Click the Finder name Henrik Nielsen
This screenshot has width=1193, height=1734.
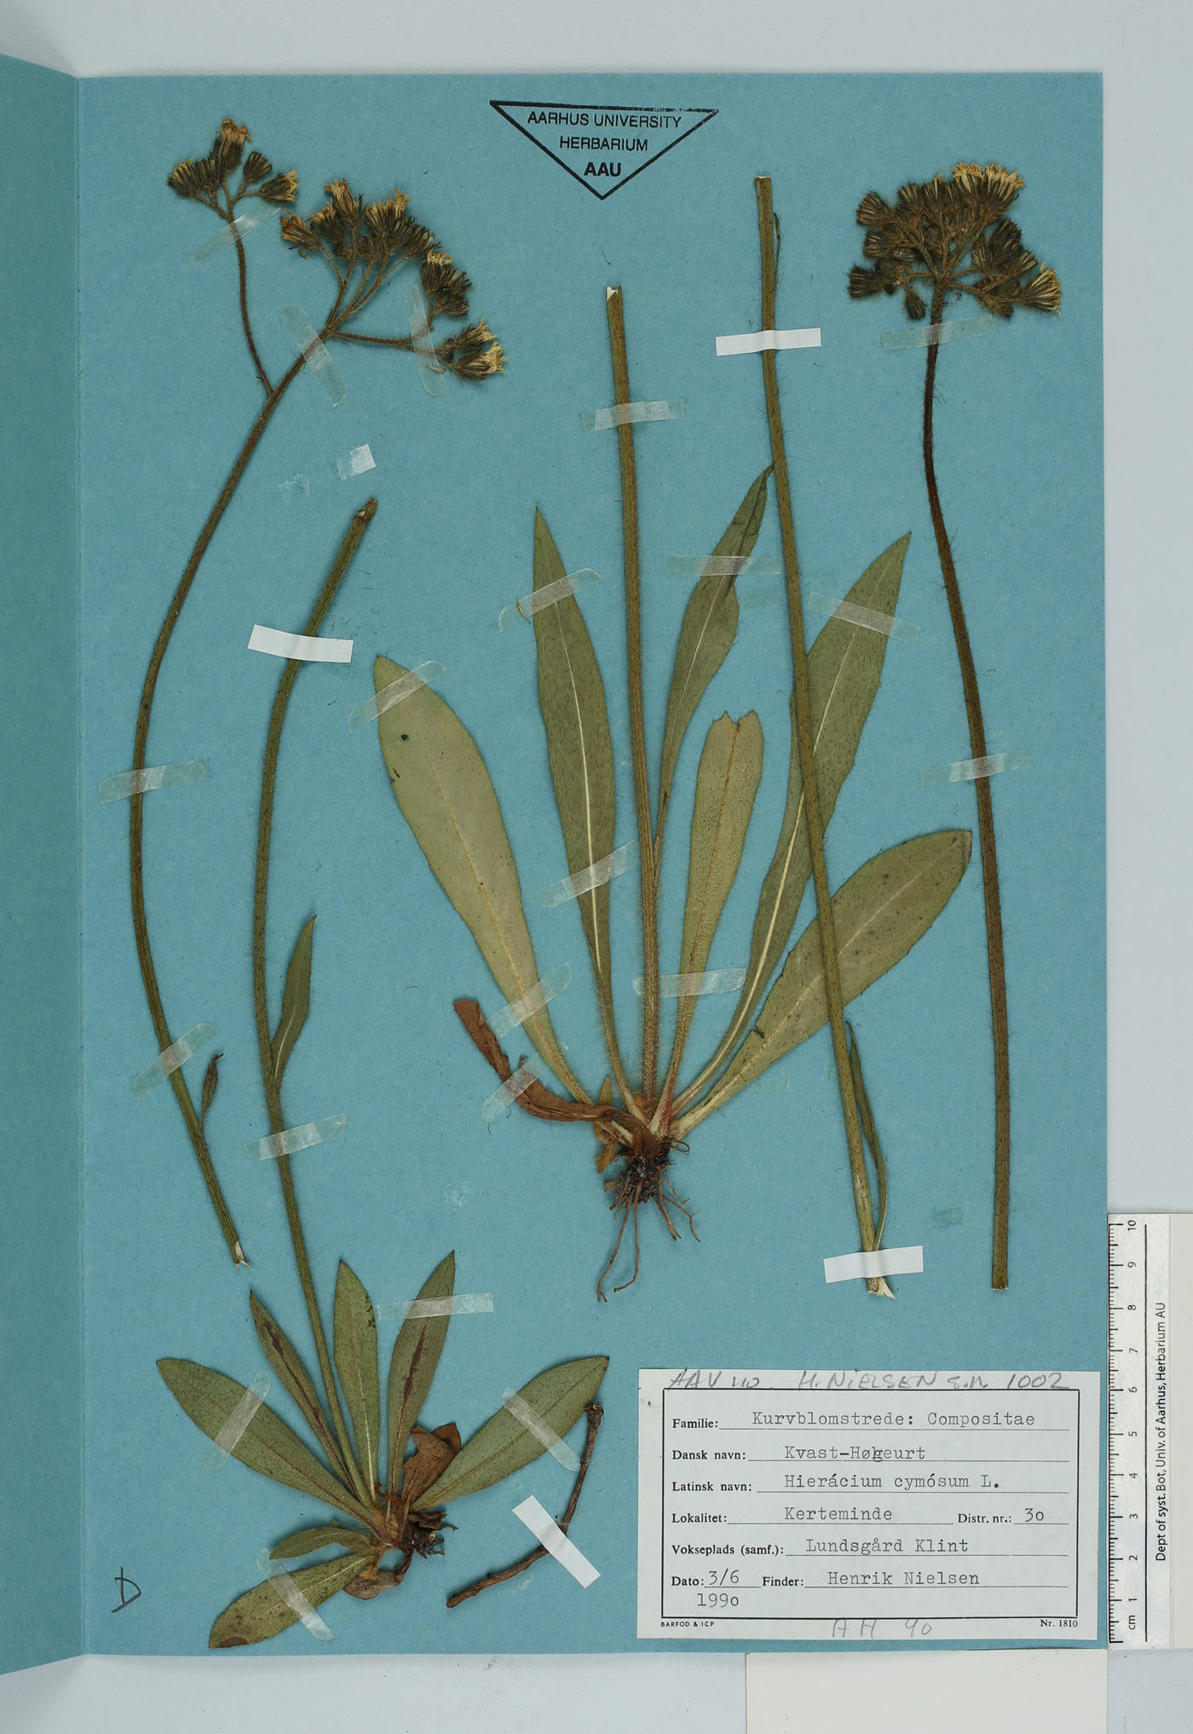point(892,1578)
